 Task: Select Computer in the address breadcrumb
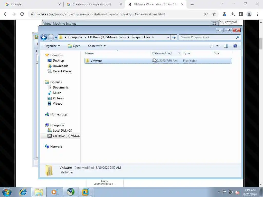[75, 37]
